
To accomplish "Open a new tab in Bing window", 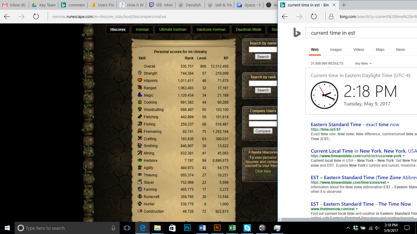I will [x=344, y=5].
